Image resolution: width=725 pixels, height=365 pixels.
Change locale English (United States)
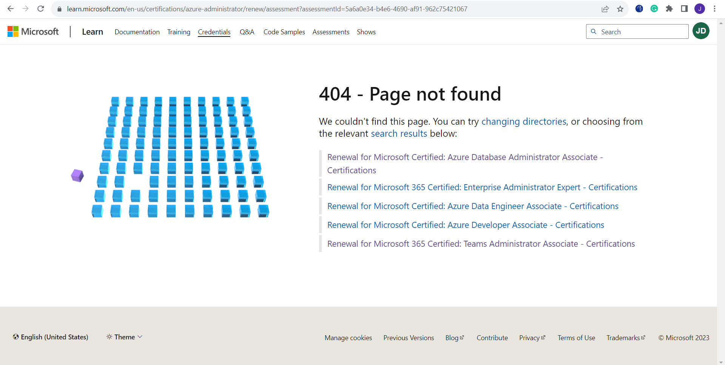click(51, 337)
